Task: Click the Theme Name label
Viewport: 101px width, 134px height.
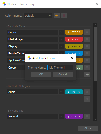Action: tap(37, 68)
